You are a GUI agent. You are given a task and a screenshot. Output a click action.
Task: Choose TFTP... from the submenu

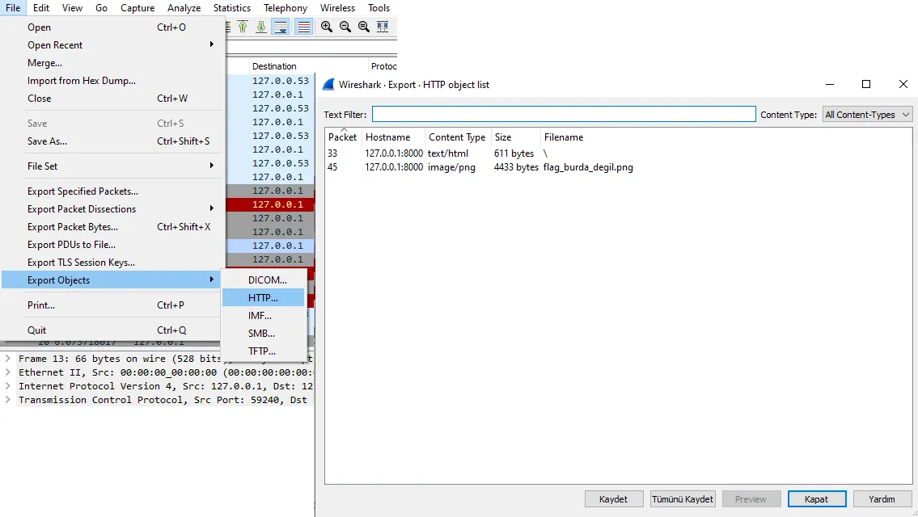click(264, 351)
